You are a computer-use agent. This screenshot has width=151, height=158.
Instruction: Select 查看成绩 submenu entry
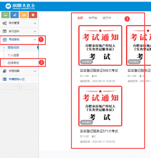point(19,47)
